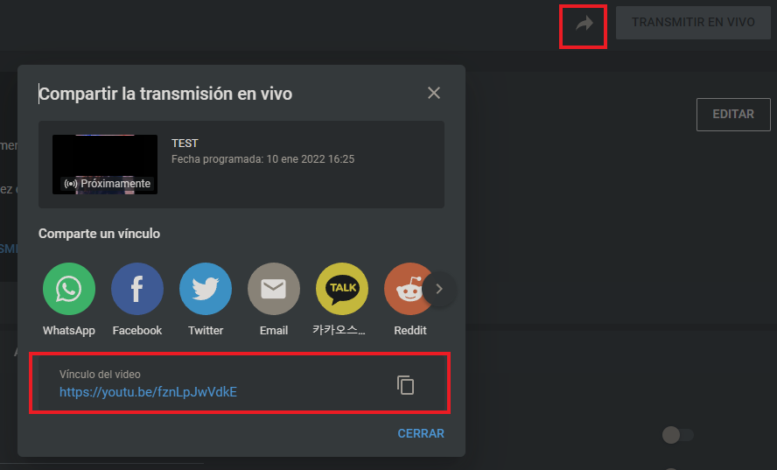Show more sharing options with right chevron
This screenshot has width=777, height=470.
pos(439,289)
